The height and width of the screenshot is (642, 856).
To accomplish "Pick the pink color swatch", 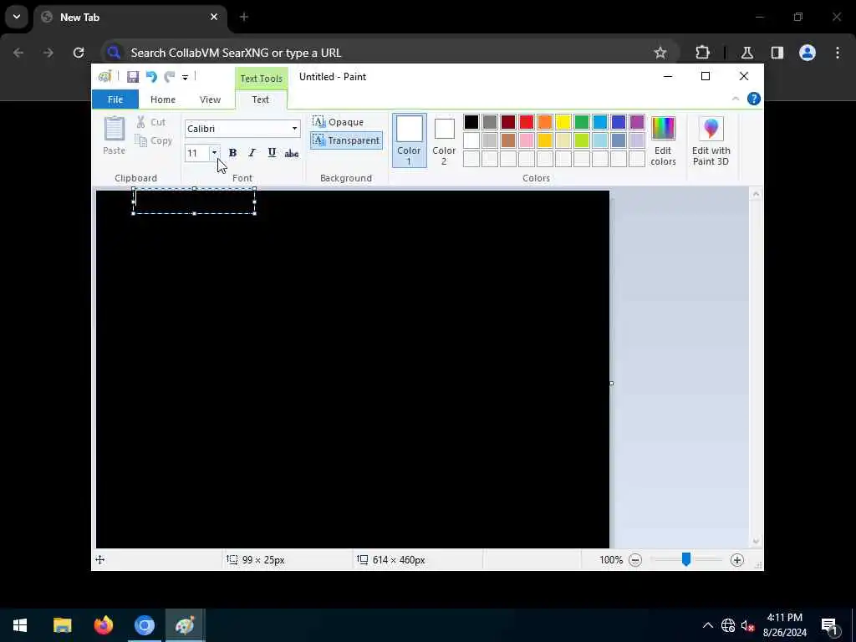I will 527,140.
